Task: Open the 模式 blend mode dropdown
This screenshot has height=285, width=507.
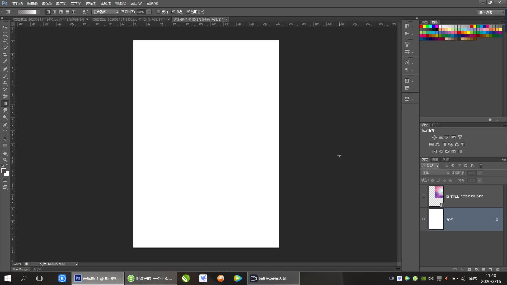Action: pyautogui.click(x=105, y=12)
